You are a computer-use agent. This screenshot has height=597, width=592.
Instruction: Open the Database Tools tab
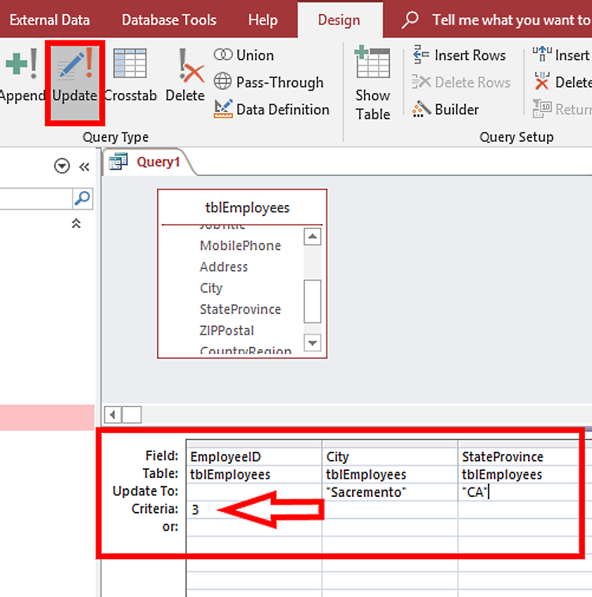(x=169, y=20)
